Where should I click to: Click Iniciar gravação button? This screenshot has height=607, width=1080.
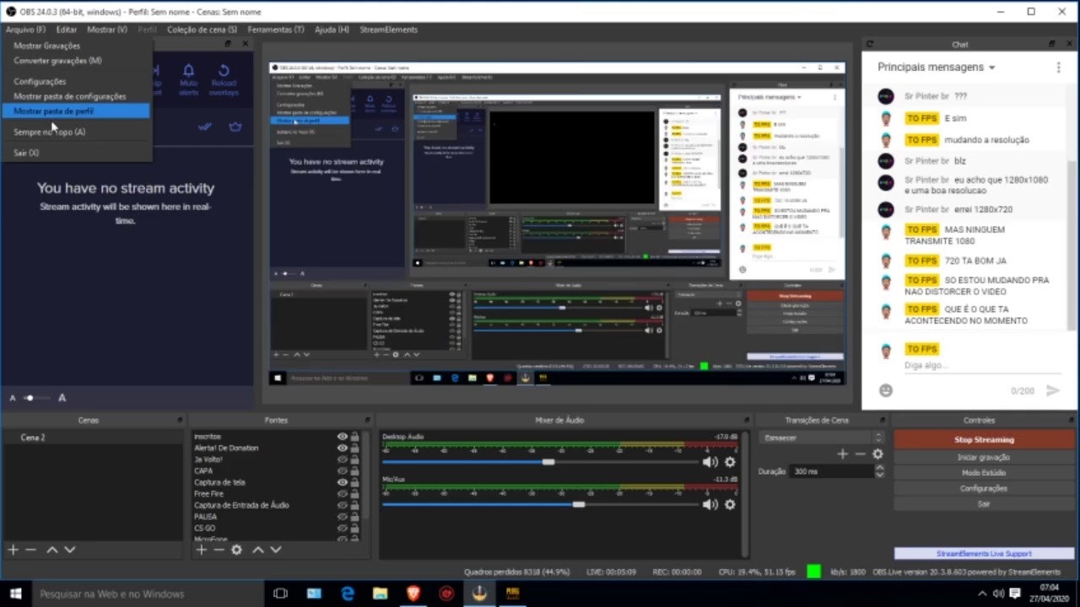(x=984, y=457)
